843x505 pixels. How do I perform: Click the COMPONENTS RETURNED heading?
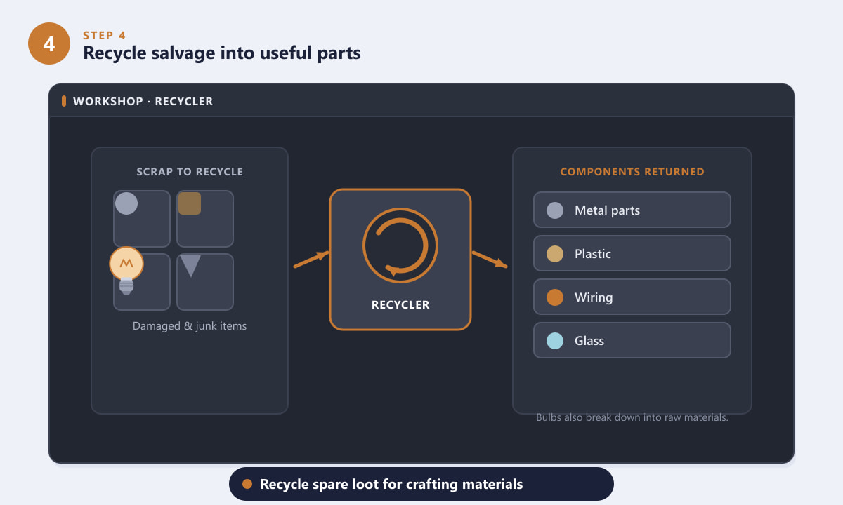point(632,172)
